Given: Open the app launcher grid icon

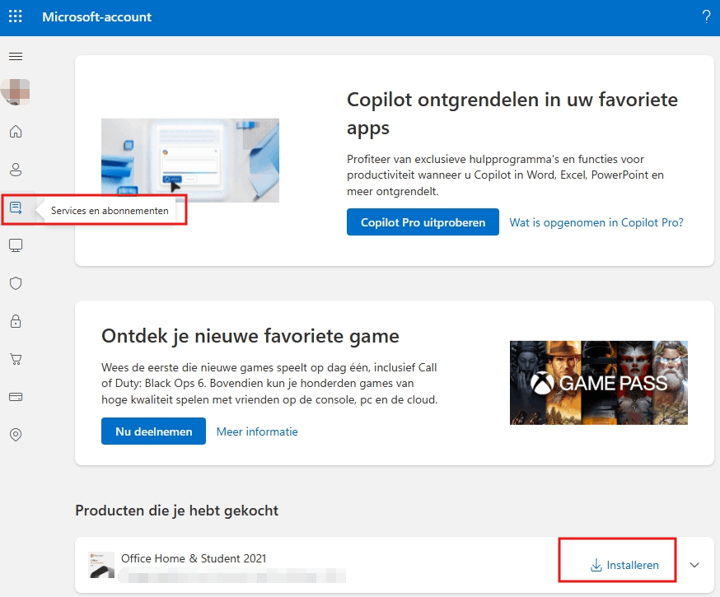Looking at the screenshot, I should 15,16.
